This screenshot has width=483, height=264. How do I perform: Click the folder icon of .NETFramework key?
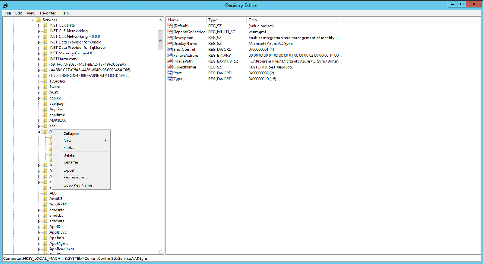(x=45, y=59)
